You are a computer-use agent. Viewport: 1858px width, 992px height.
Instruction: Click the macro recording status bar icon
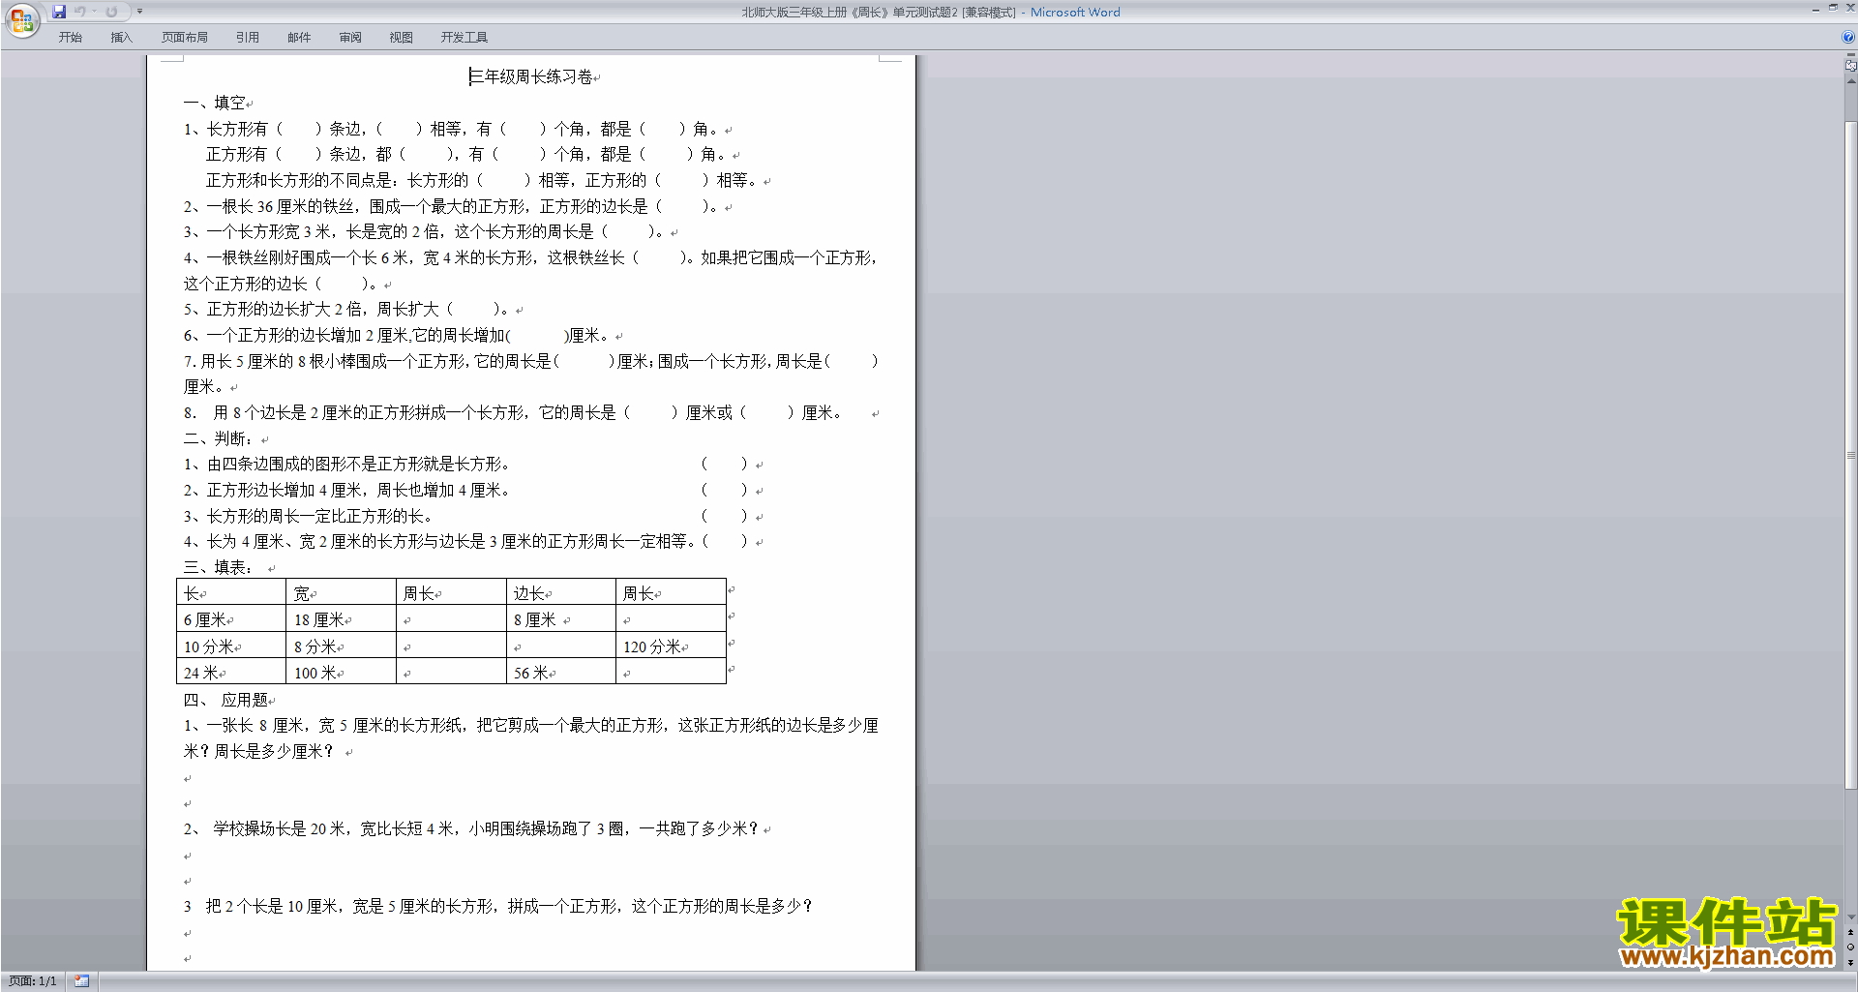(81, 981)
